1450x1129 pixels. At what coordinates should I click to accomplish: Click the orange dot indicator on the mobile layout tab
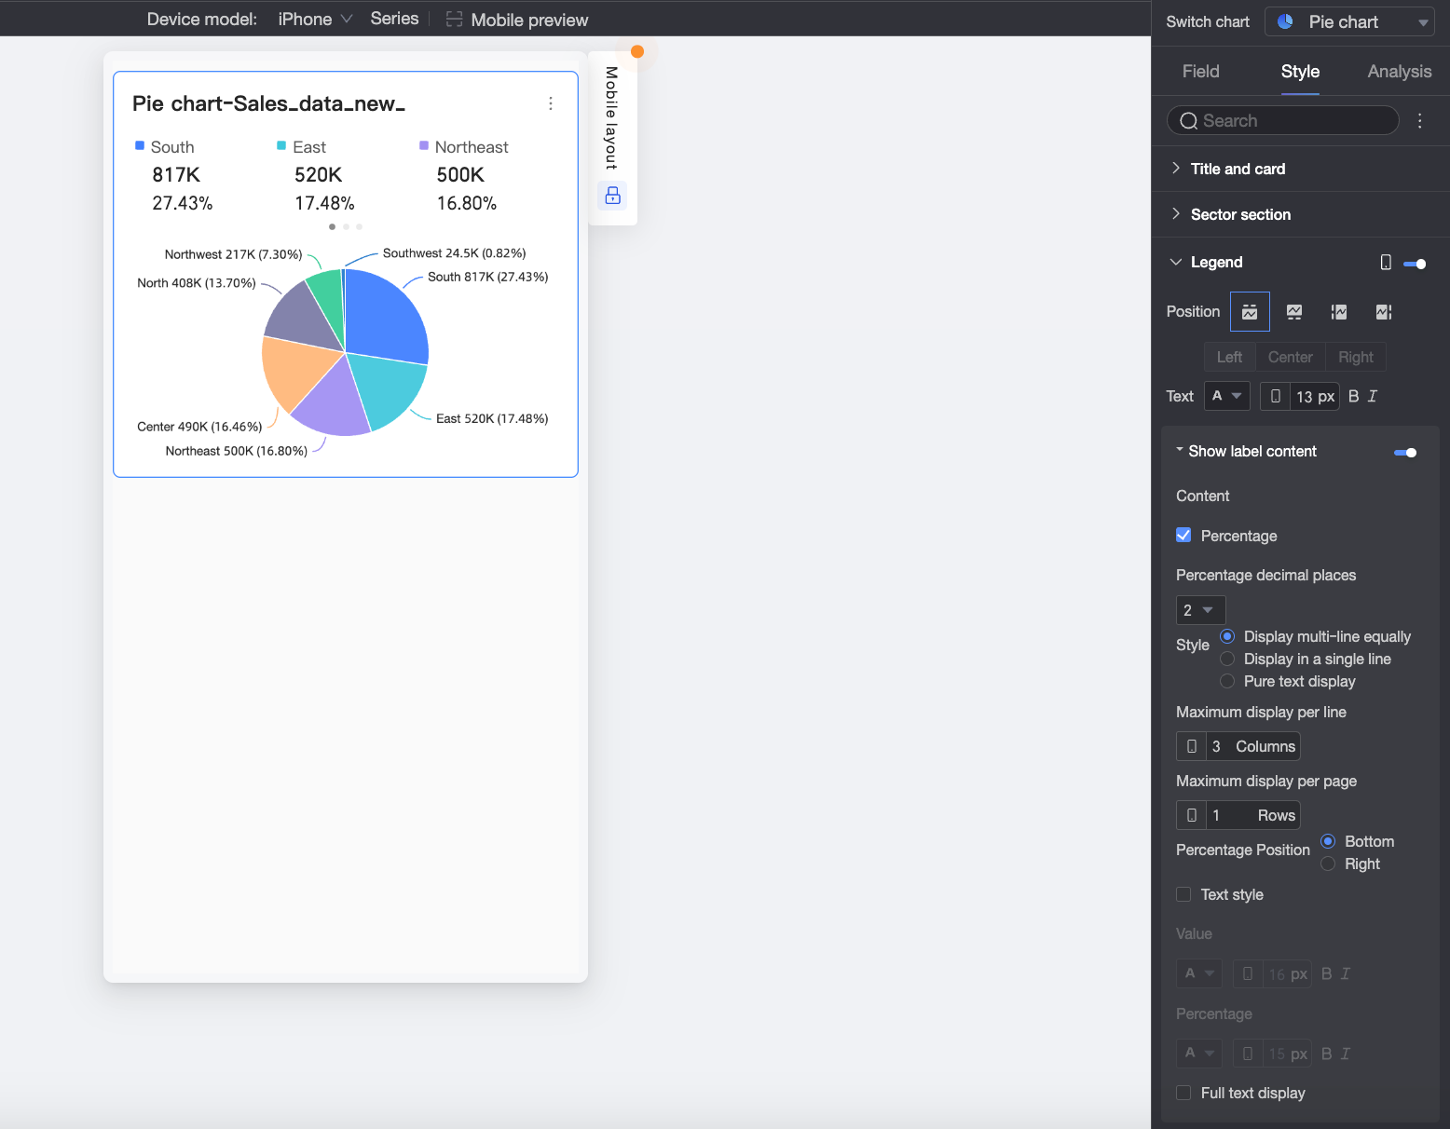tap(637, 51)
